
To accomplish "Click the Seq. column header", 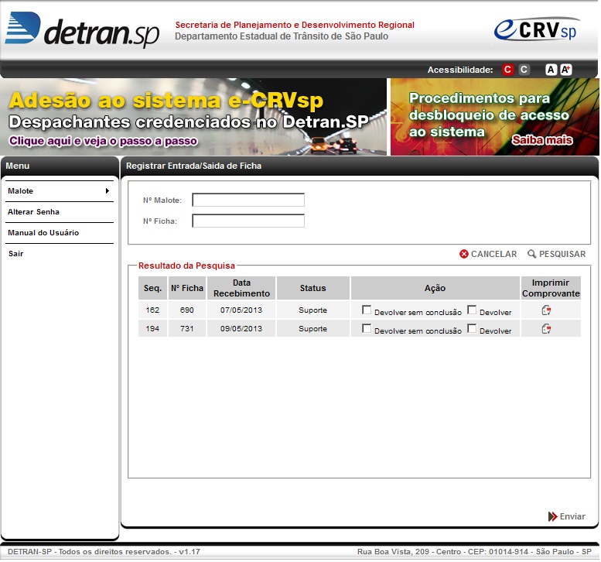I will pyautogui.click(x=152, y=288).
